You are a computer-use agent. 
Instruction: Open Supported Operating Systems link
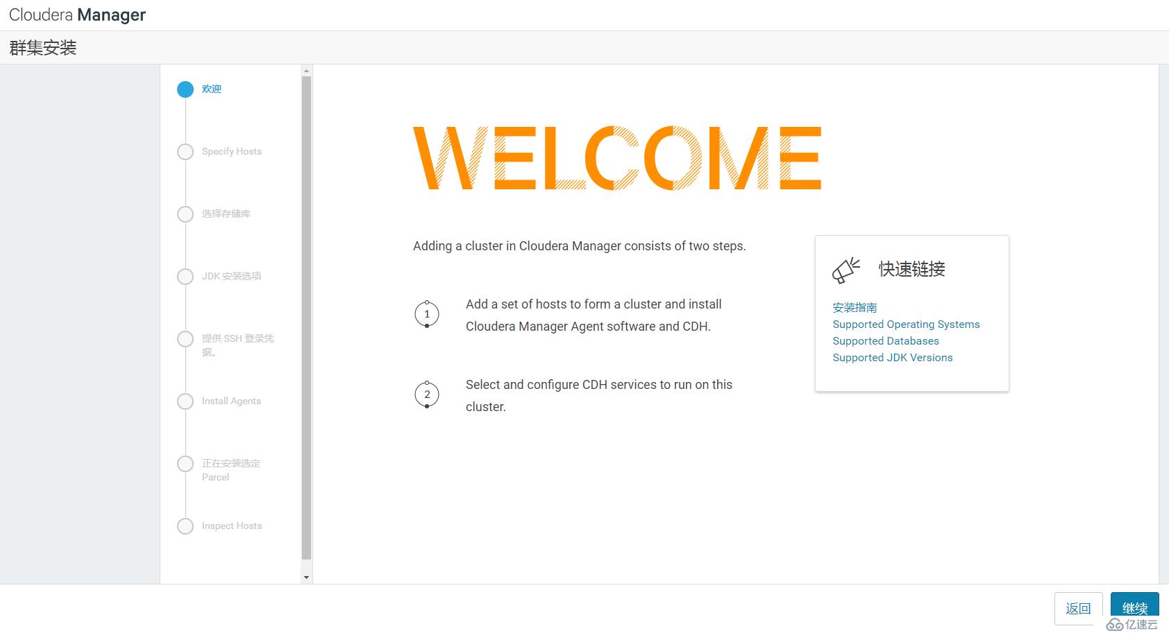pos(906,324)
